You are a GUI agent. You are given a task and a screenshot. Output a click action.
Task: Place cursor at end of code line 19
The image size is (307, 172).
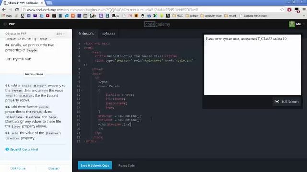click(x=131, y=124)
